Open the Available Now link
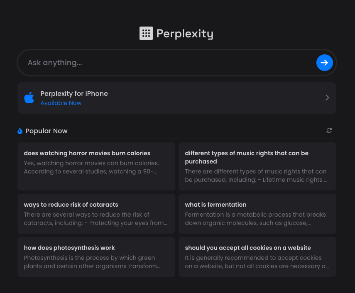Image resolution: width=355 pixels, height=293 pixels. pyautogui.click(x=61, y=103)
